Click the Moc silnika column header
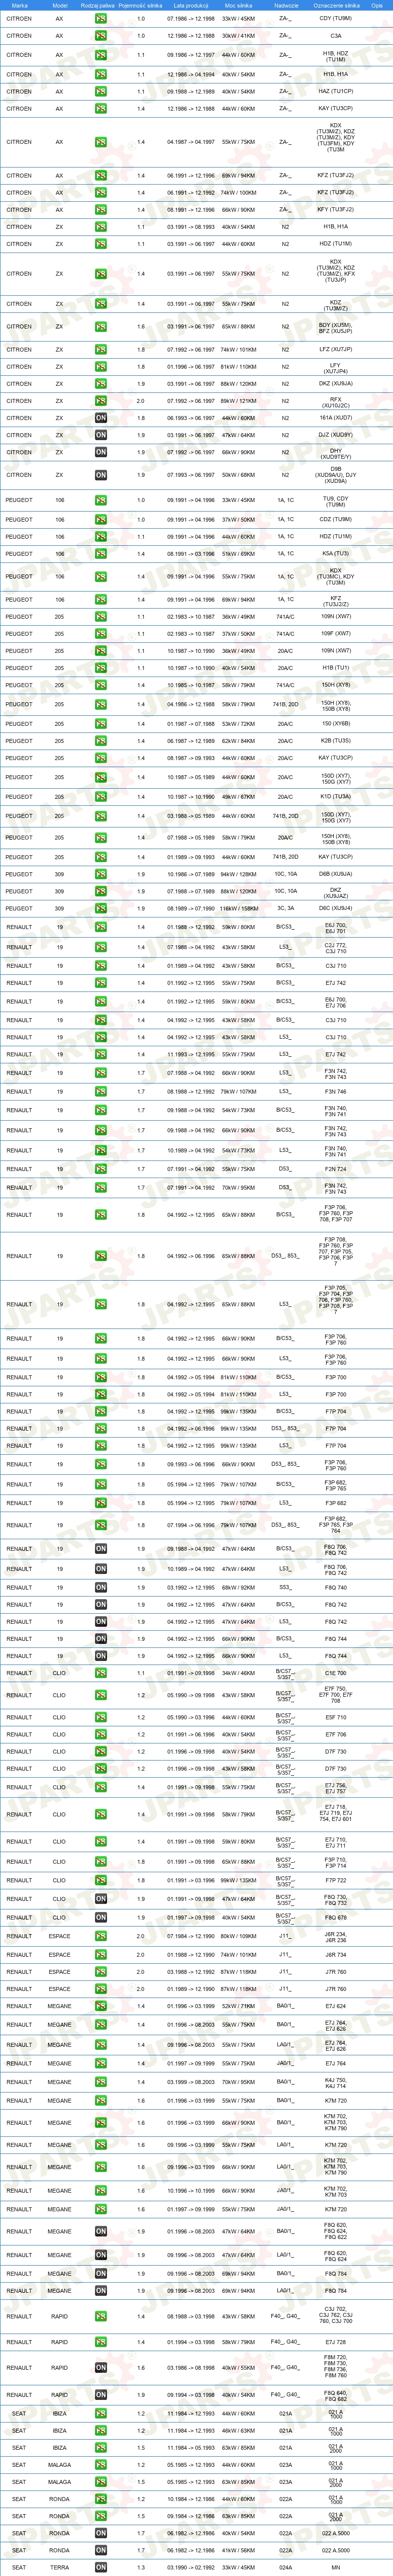Screen dimensions: 393x2576 [x=238, y=5]
